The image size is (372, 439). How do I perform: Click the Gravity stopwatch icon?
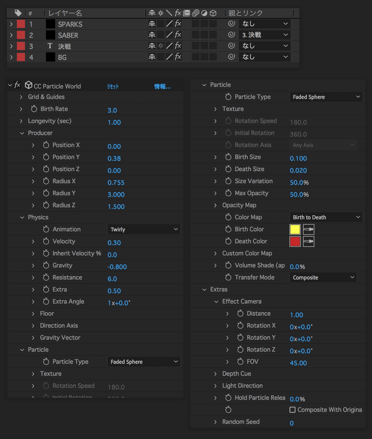[x=46, y=265]
